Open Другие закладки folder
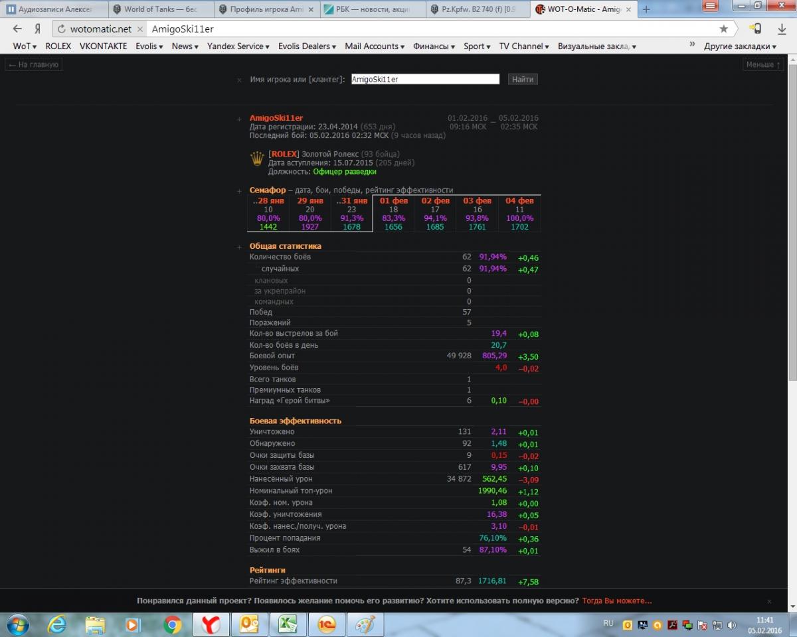 (x=740, y=46)
